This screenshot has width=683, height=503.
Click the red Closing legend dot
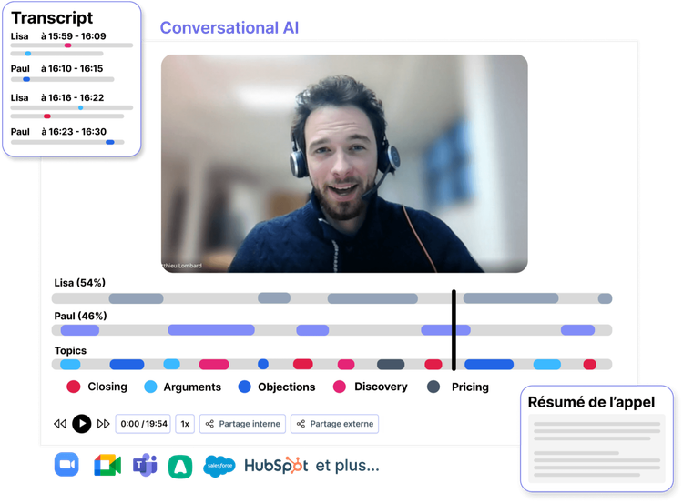tap(74, 387)
